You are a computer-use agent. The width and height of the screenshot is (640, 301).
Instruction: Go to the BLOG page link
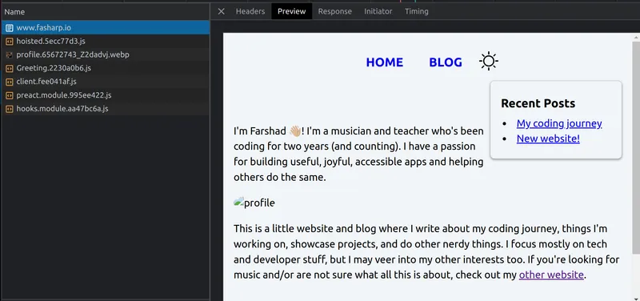[x=446, y=62]
